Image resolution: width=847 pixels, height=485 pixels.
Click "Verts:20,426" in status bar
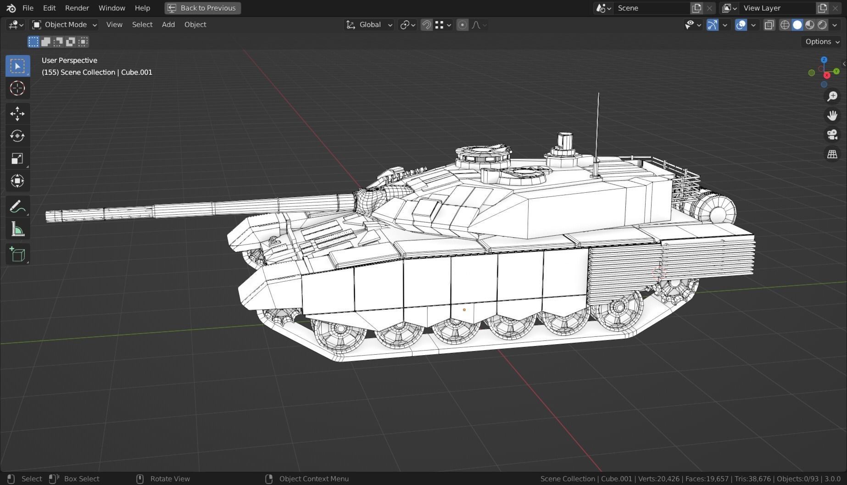659,479
